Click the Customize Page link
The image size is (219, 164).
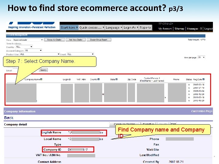(x=202, y=111)
